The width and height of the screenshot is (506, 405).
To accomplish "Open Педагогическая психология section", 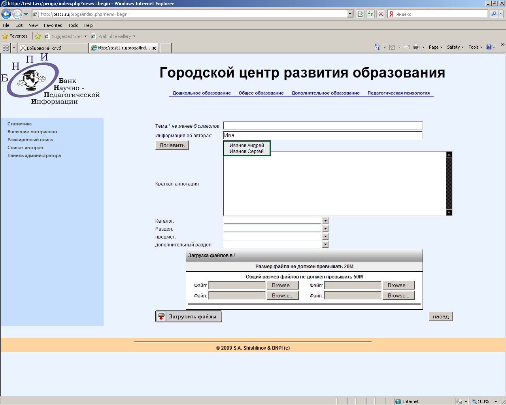I will tap(398, 93).
